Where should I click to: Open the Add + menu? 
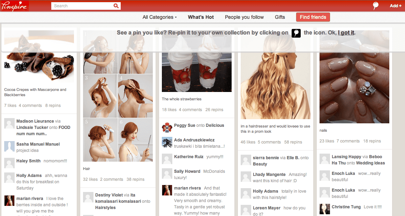pos(396,6)
